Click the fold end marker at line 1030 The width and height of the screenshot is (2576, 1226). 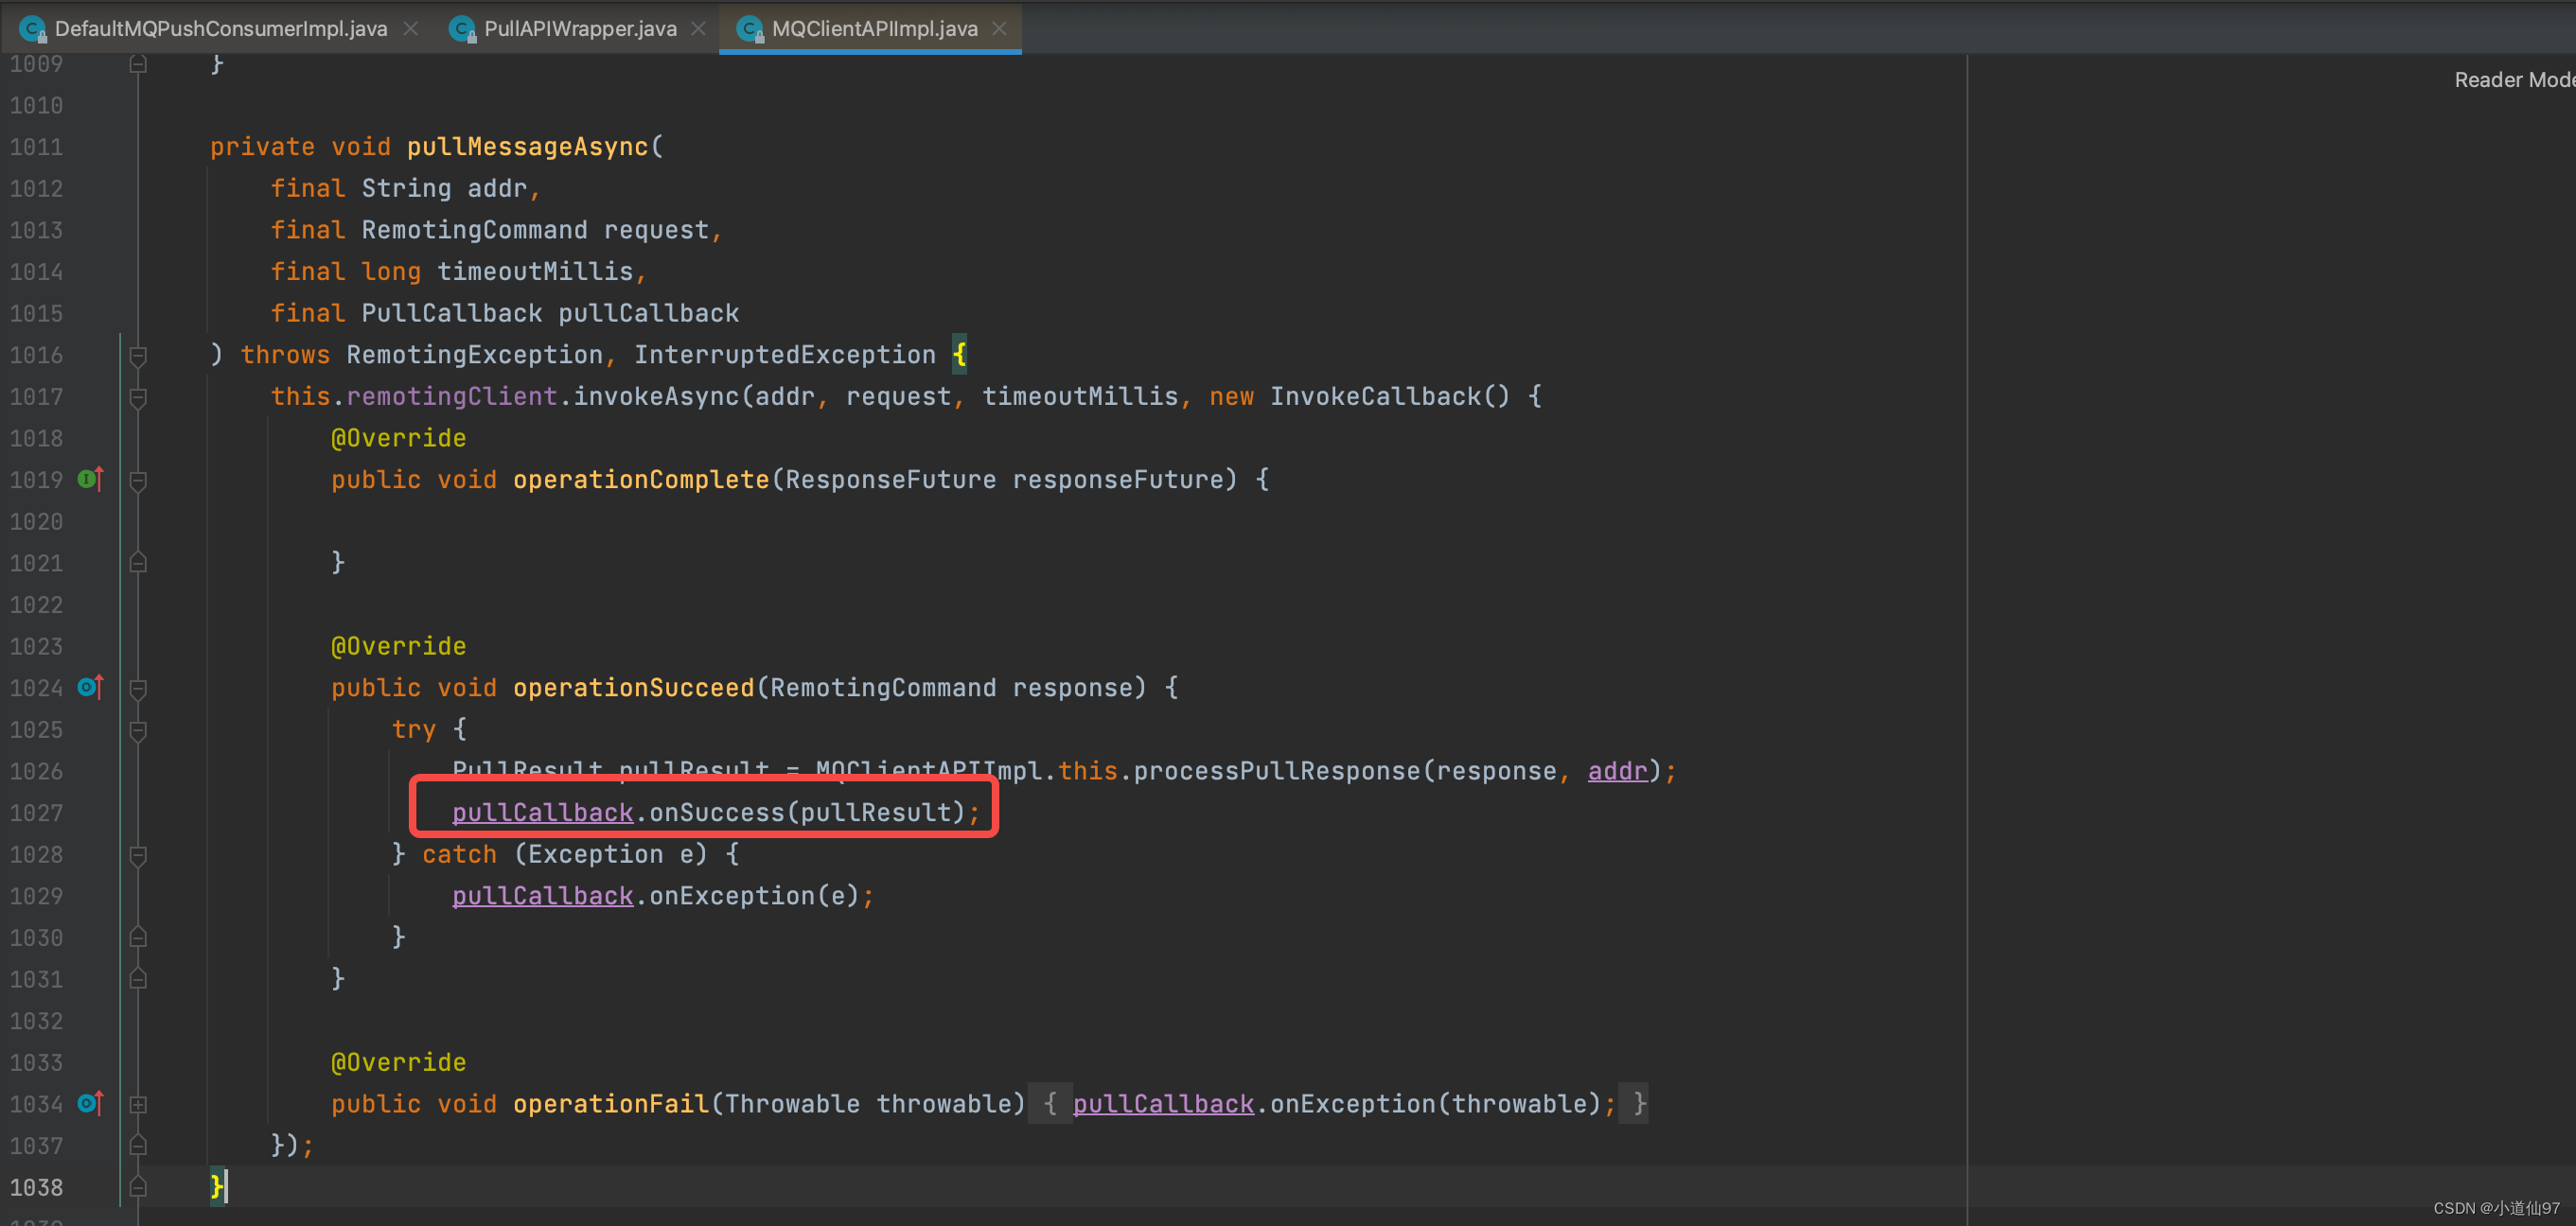[138, 938]
